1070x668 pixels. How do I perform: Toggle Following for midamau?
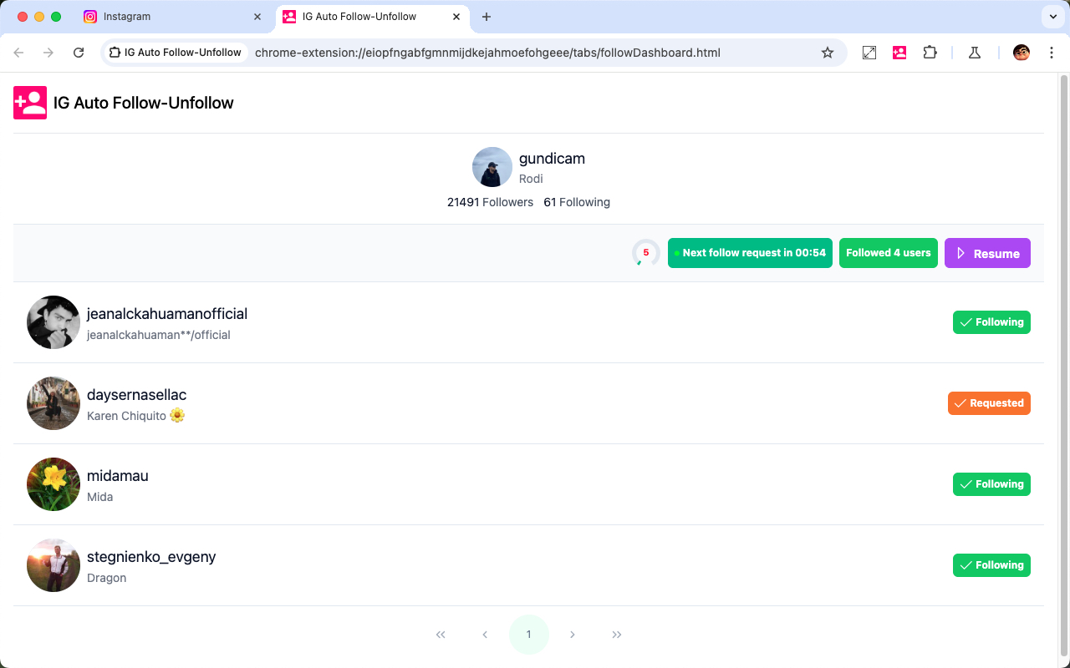click(991, 484)
